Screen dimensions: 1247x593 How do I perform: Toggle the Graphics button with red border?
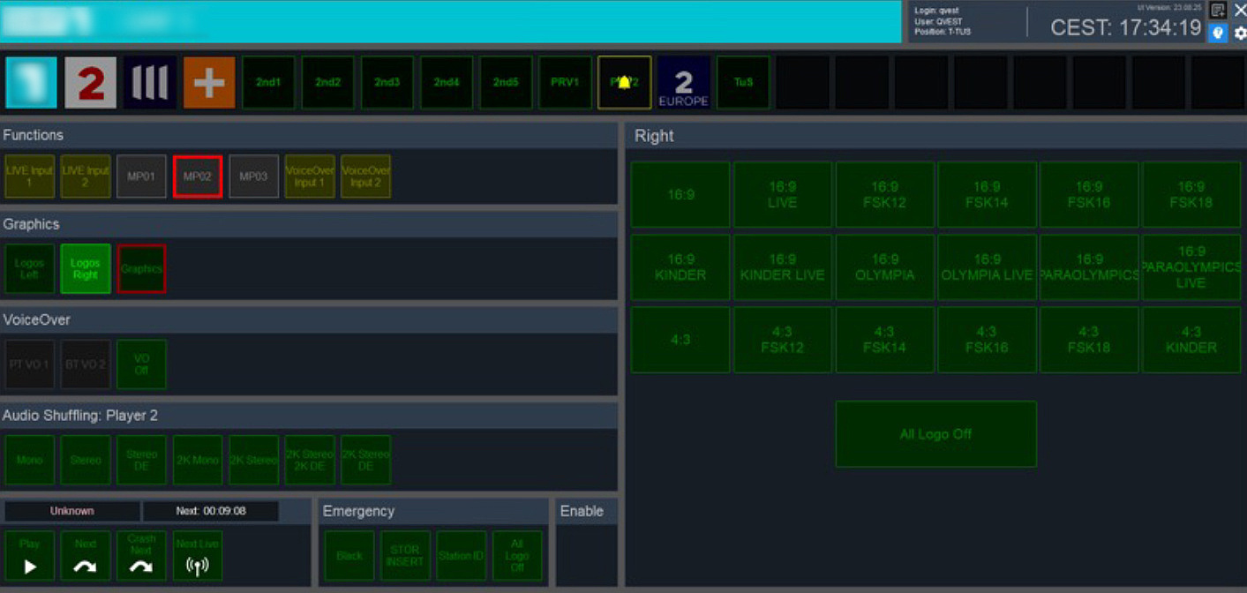pos(141,269)
